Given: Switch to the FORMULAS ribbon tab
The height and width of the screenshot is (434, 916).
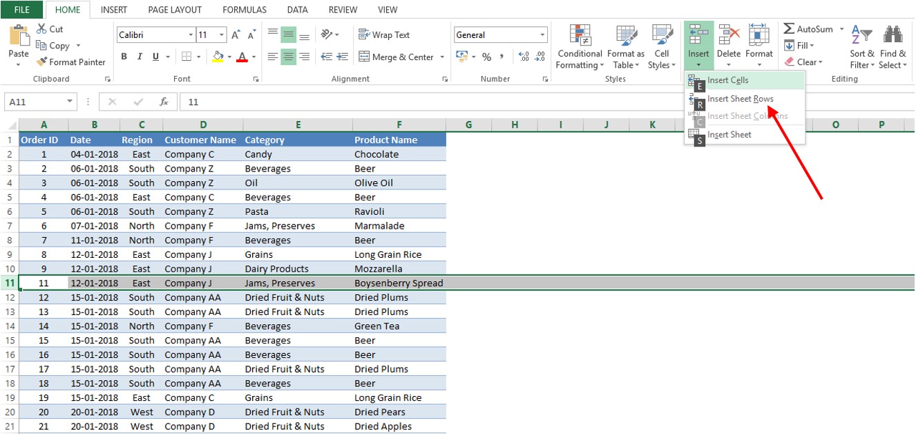Looking at the screenshot, I should [244, 9].
